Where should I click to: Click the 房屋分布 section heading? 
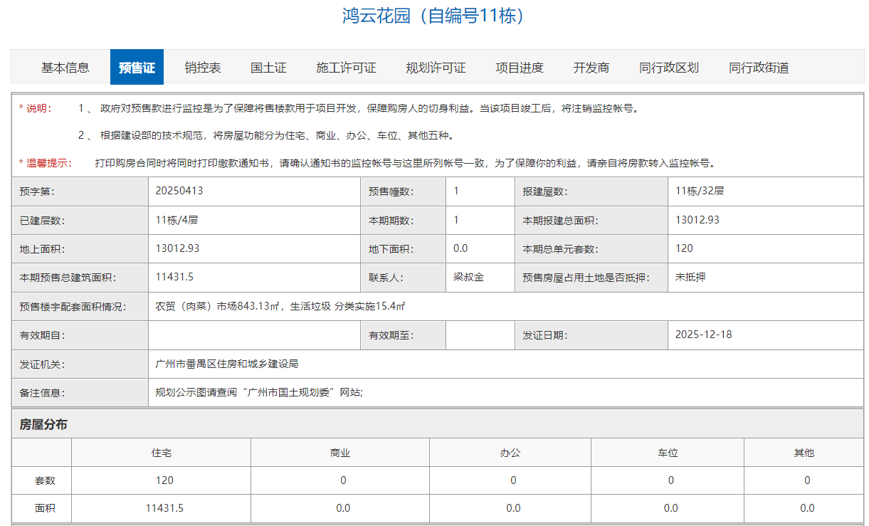pyautogui.click(x=43, y=425)
